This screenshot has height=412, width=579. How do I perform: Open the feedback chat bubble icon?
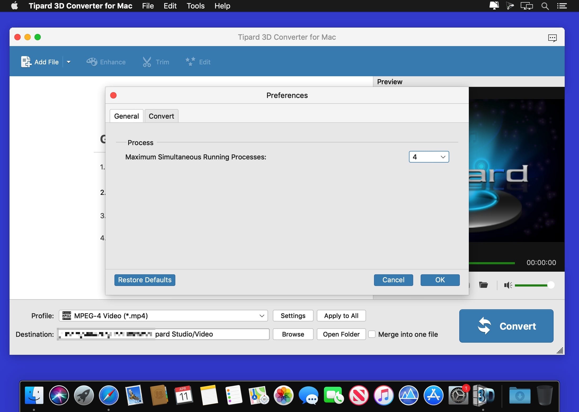click(x=552, y=38)
